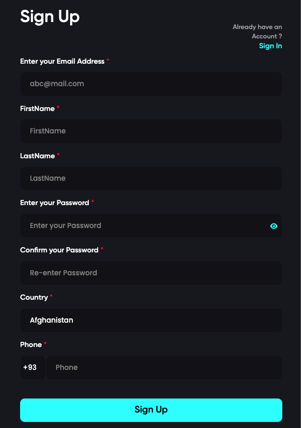Screen dimensions: 301x428
Task: Follow the Sign In link
Action: (270, 46)
